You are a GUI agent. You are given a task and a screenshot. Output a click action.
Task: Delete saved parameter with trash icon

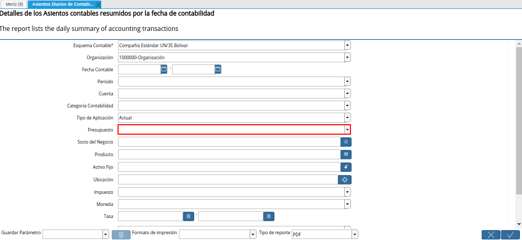[121, 234]
